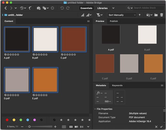Click the boomerang return icon
This screenshot has height=130, width=166.
point(30,8)
